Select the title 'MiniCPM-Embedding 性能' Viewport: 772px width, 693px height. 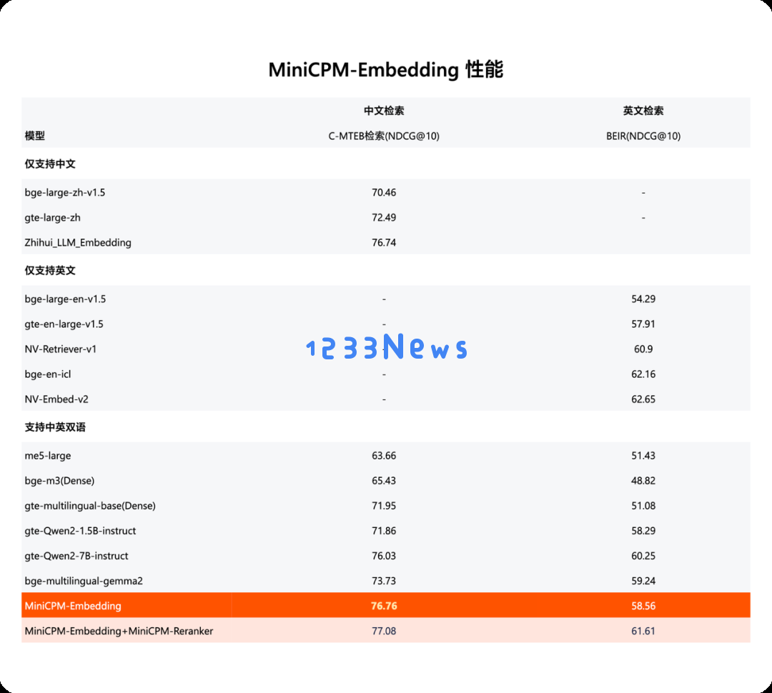pos(385,69)
